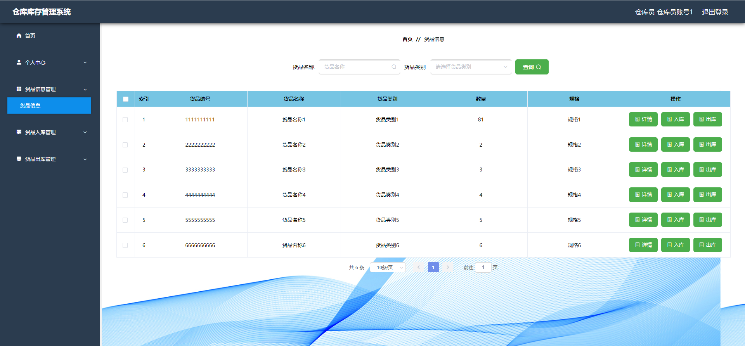The height and width of the screenshot is (346, 745).
Task: Click the grid icon beside 货品信息管理
Action: 19,89
